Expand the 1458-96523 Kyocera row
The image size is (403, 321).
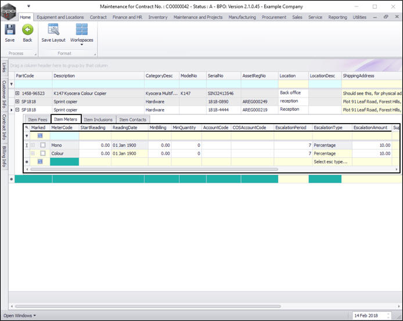tap(17, 93)
